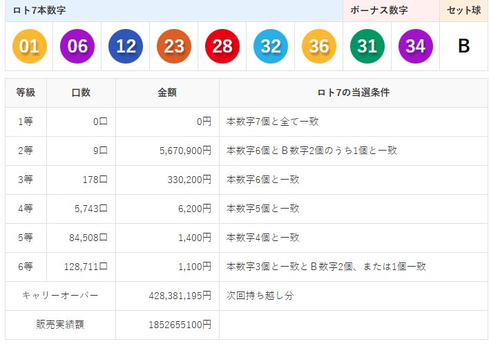
Task: Click the yellow ball numbered 01
Action: pyautogui.click(x=29, y=46)
